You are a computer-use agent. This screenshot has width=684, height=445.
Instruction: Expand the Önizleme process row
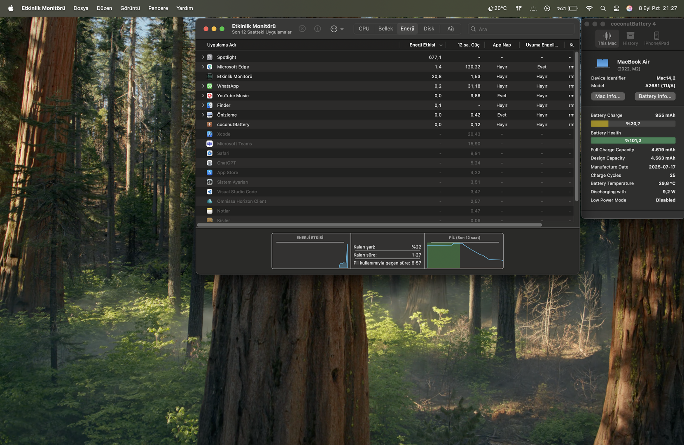click(x=203, y=115)
